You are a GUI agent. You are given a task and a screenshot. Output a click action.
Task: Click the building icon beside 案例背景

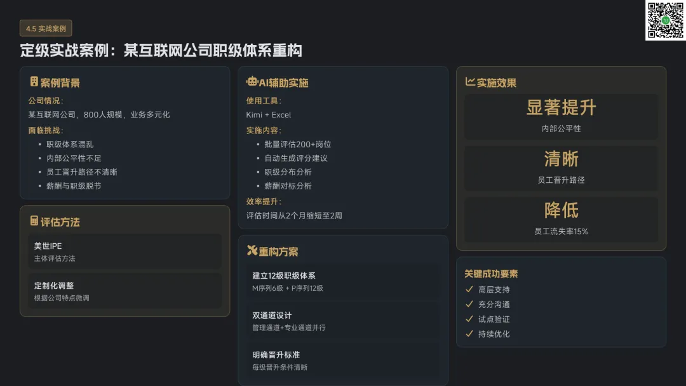click(34, 82)
